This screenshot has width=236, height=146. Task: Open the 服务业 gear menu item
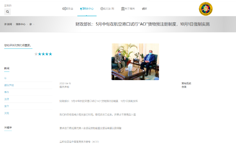click(x=68, y=9)
